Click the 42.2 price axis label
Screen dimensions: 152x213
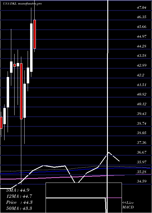(141, 75)
